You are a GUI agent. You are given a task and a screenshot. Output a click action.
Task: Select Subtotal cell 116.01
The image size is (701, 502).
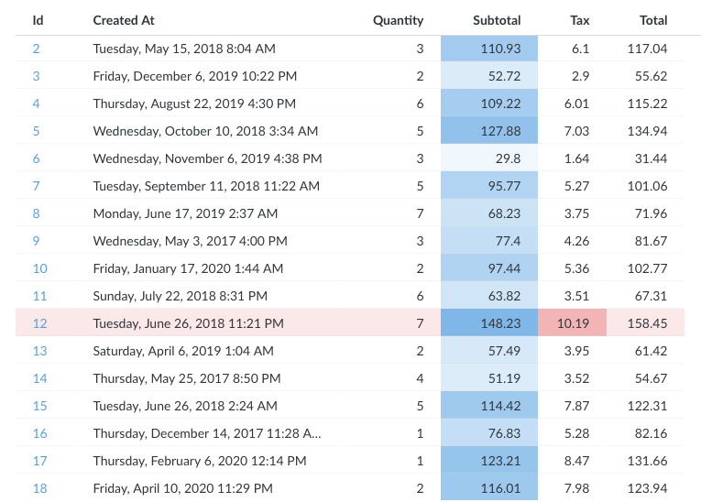click(x=489, y=488)
